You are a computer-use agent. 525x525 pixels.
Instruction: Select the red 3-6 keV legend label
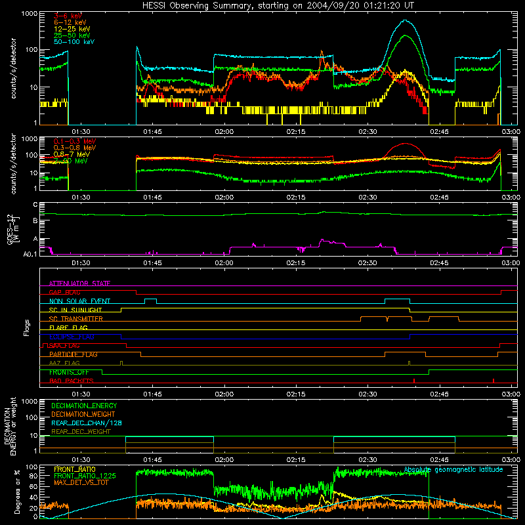(68, 16)
